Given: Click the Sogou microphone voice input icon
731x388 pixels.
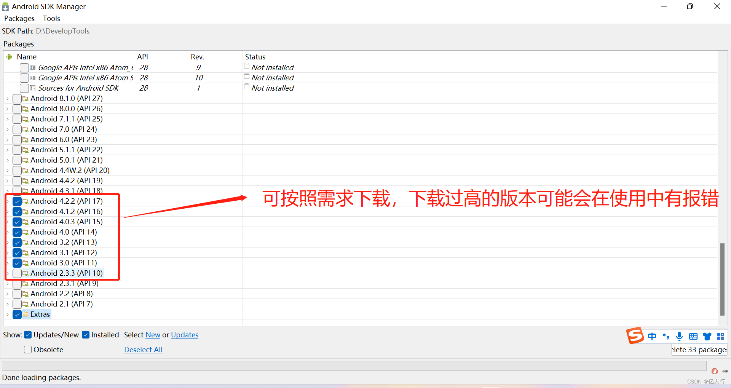Looking at the screenshot, I should click(679, 336).
